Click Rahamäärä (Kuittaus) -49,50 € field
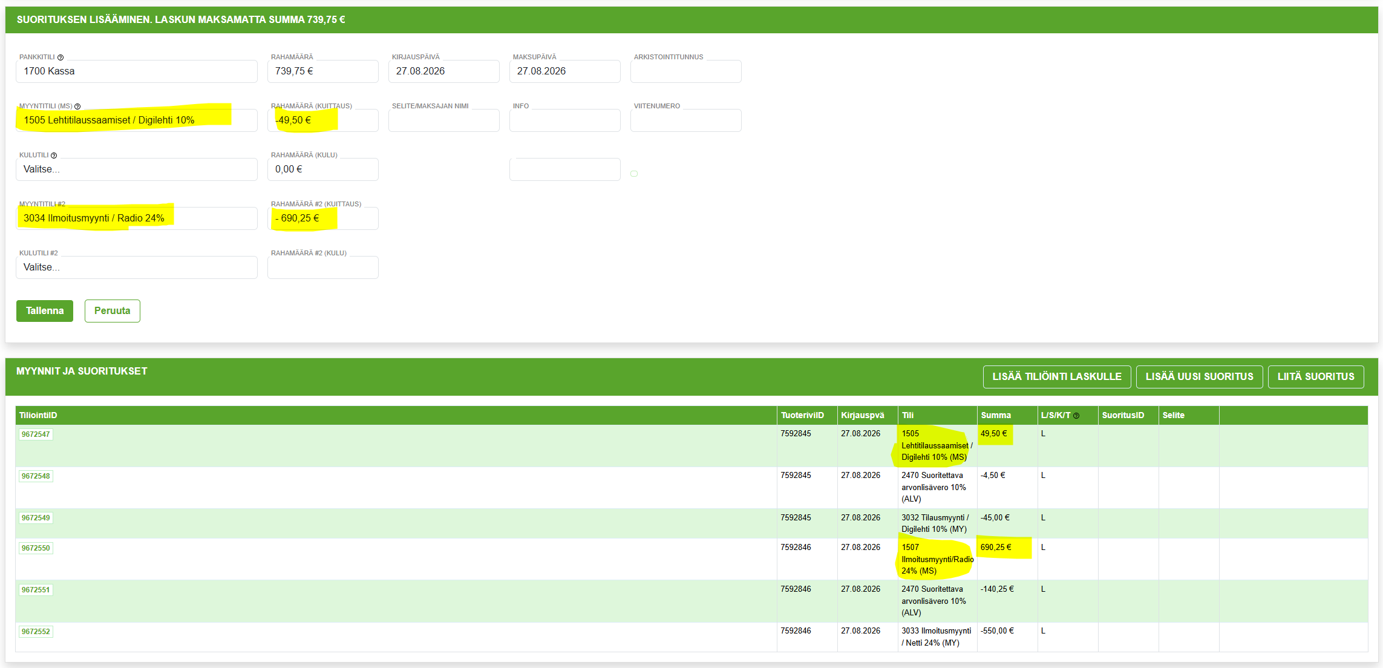 pos(323,120)
